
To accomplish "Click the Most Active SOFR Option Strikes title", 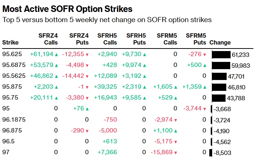I will 67,8.
